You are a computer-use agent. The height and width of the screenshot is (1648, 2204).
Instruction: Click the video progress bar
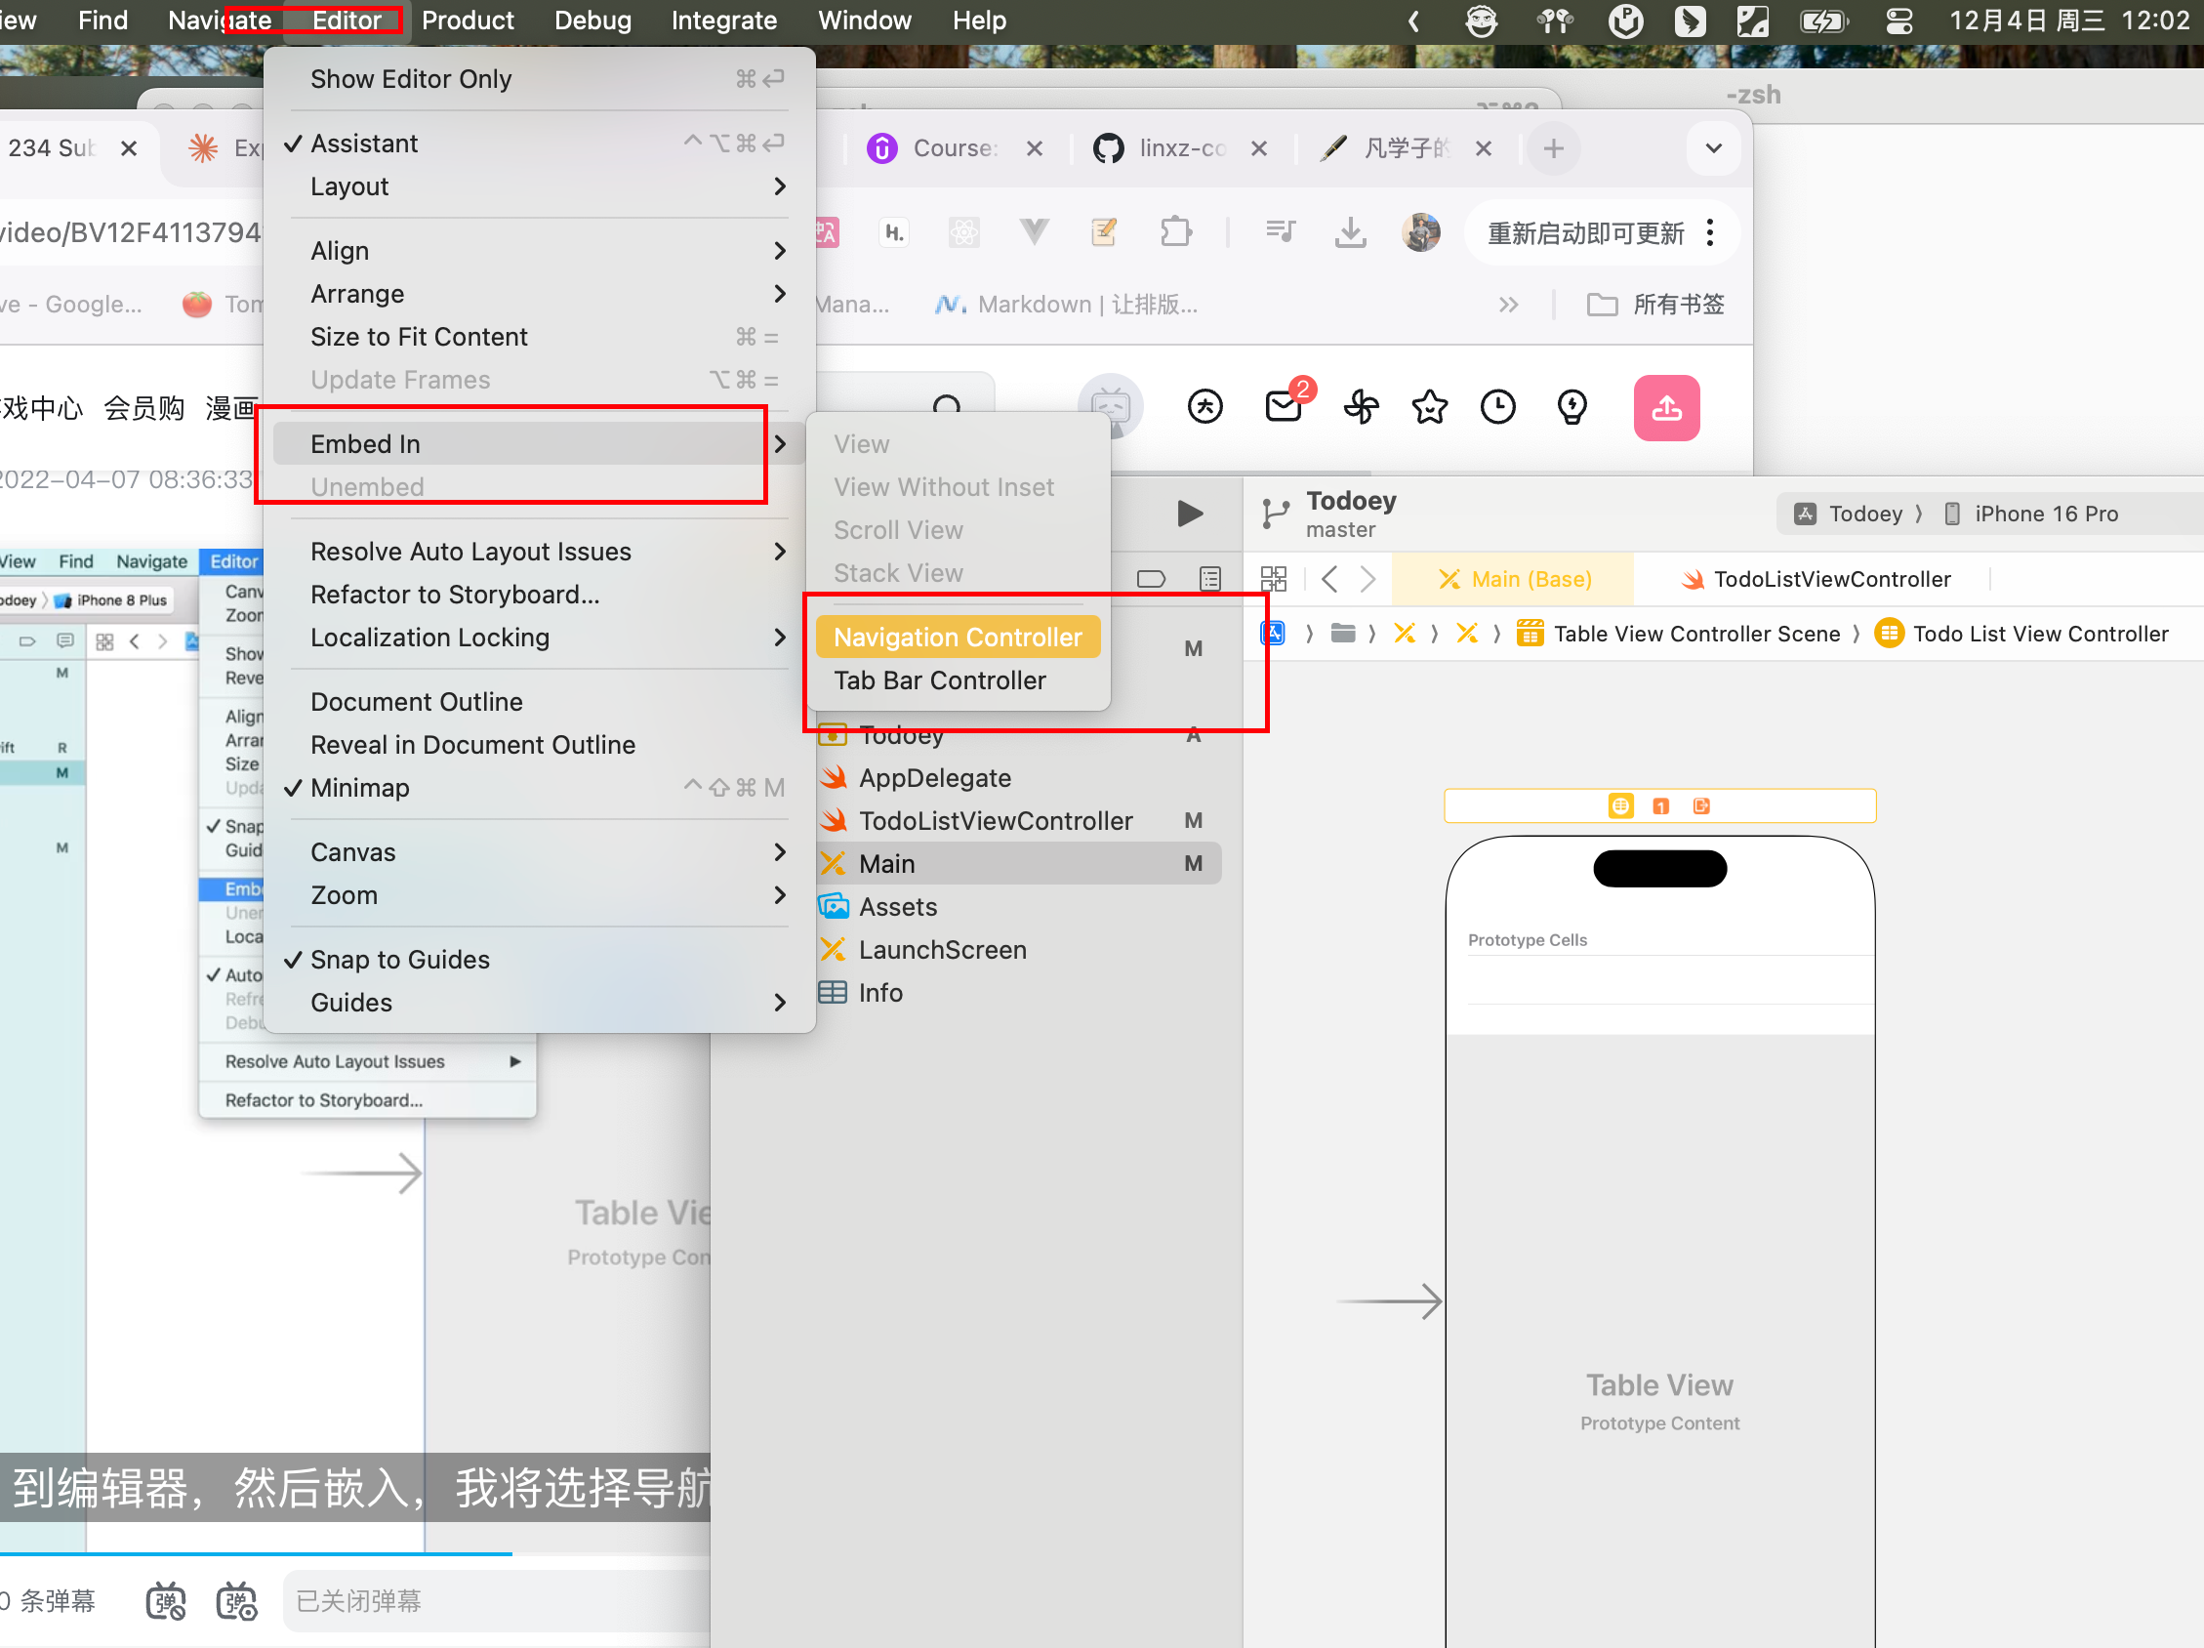coord(354,1553)
